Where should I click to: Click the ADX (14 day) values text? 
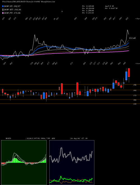tap(79, 138)
